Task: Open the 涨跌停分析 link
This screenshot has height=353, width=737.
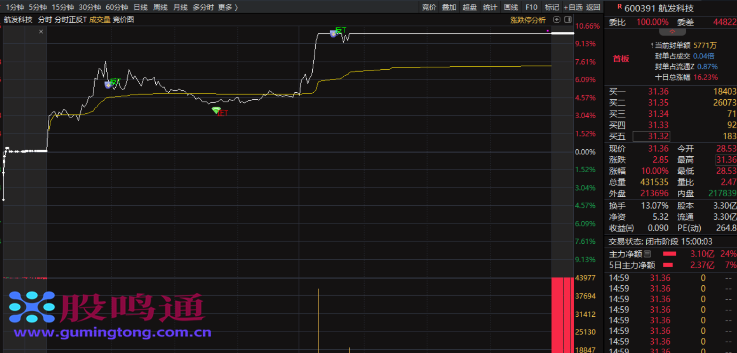Action: pos(528,20)
